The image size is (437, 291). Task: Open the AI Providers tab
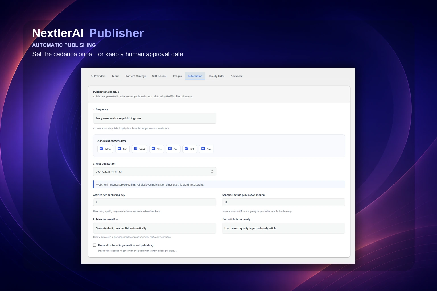98,76
